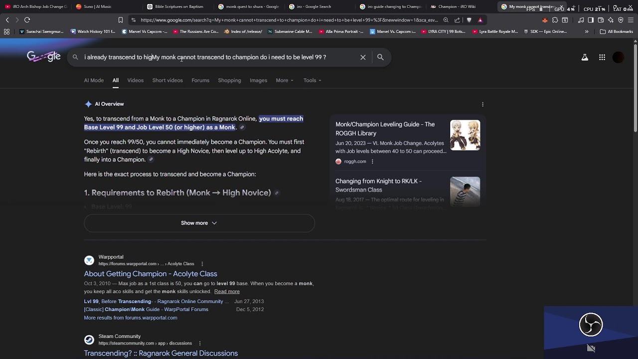Open Changing from Knight to RK/LK link
The height and width of the screenshot is (359, 638).
click(x=378, y=185)
